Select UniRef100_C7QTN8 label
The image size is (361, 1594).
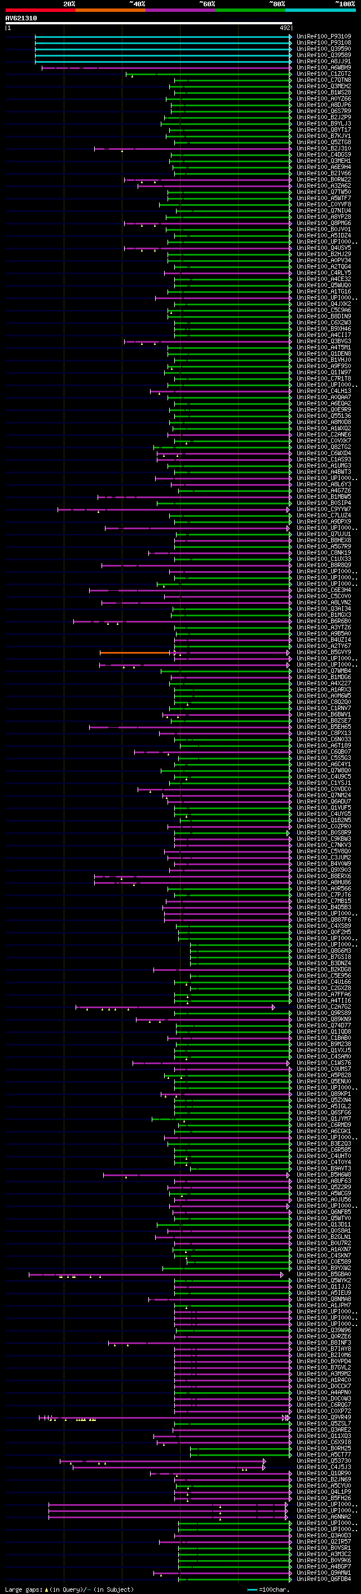(x=324, y=80)
